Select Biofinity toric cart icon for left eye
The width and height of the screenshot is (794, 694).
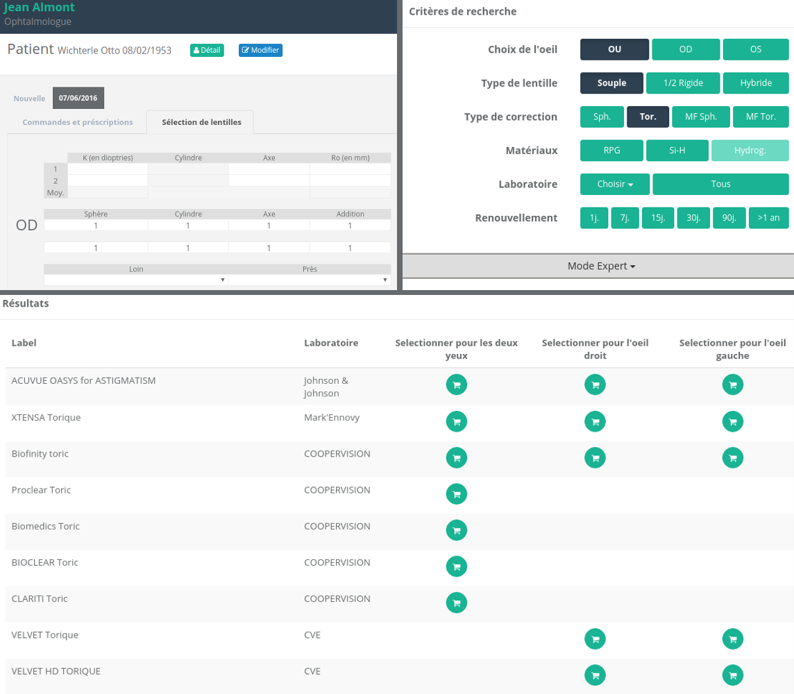point(733,457)
